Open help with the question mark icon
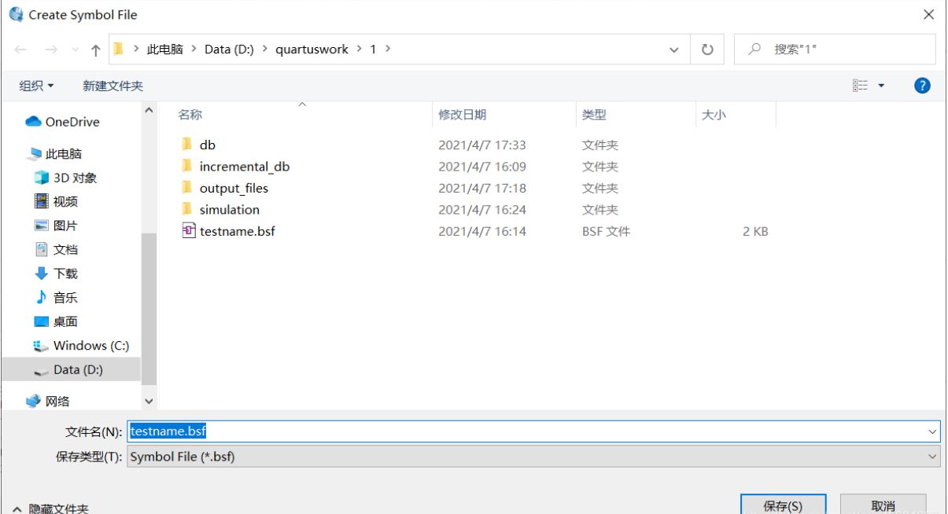Screen dimensions: 948x514 point(922,86)
